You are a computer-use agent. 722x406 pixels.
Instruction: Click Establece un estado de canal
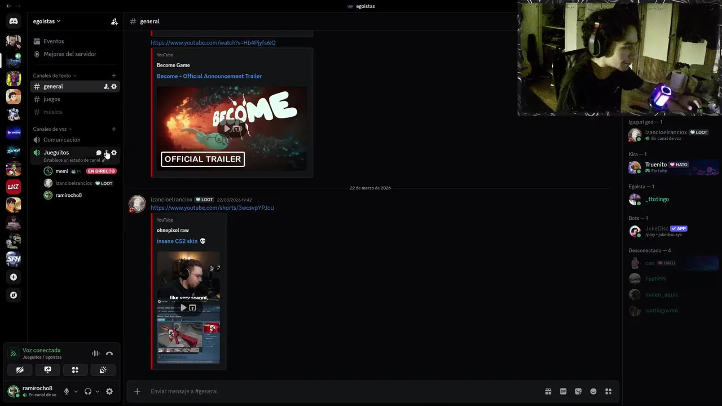point(72,160)
